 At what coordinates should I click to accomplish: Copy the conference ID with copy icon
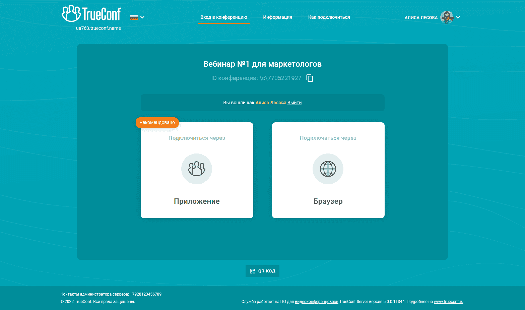point(310,78)
